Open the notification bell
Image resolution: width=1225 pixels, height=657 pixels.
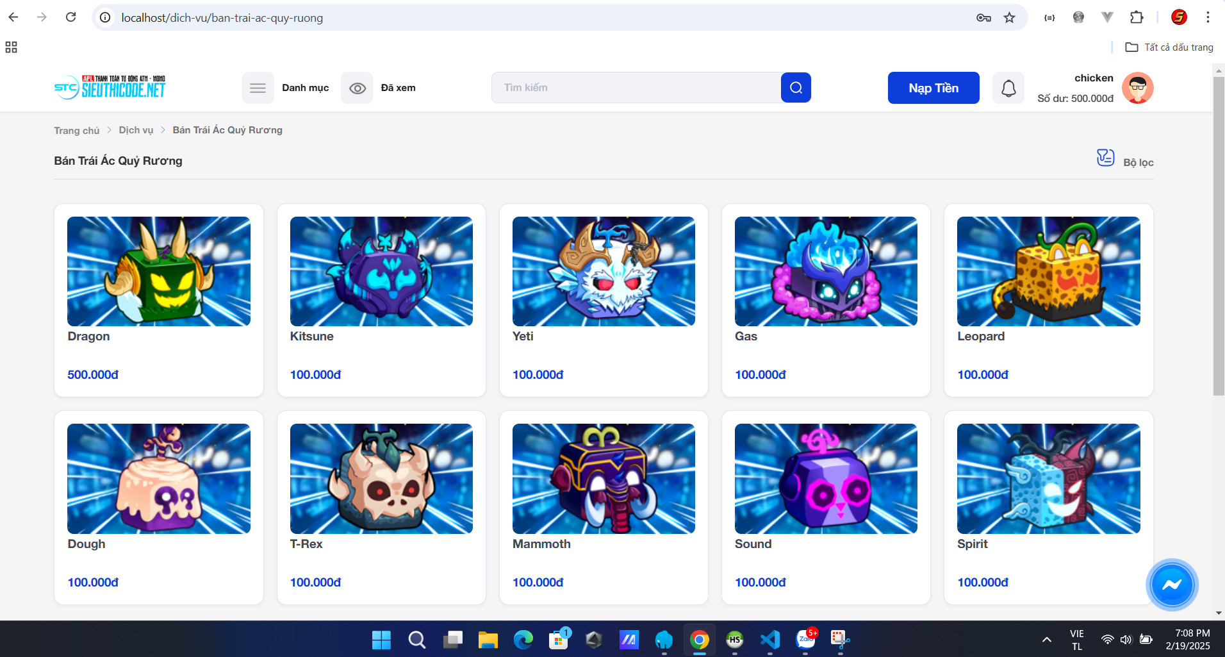[x=1008, y=88]
